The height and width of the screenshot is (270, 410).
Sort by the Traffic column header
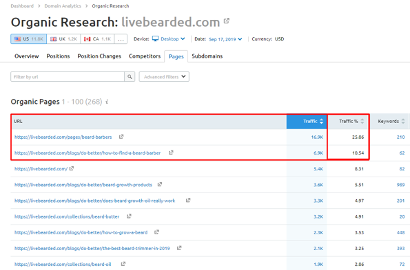[x=307, y=121]
